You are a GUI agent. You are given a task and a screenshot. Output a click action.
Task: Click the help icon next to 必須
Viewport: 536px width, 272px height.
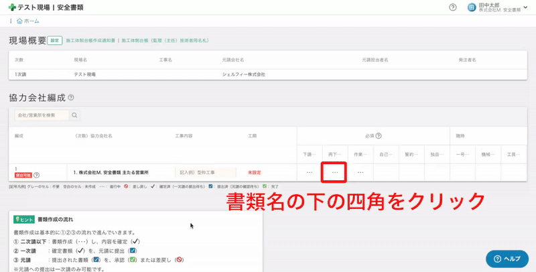(x=379, y=135)
